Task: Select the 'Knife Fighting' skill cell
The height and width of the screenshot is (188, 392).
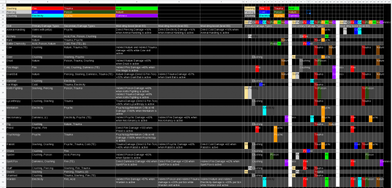Action: (x=19, y=93)
